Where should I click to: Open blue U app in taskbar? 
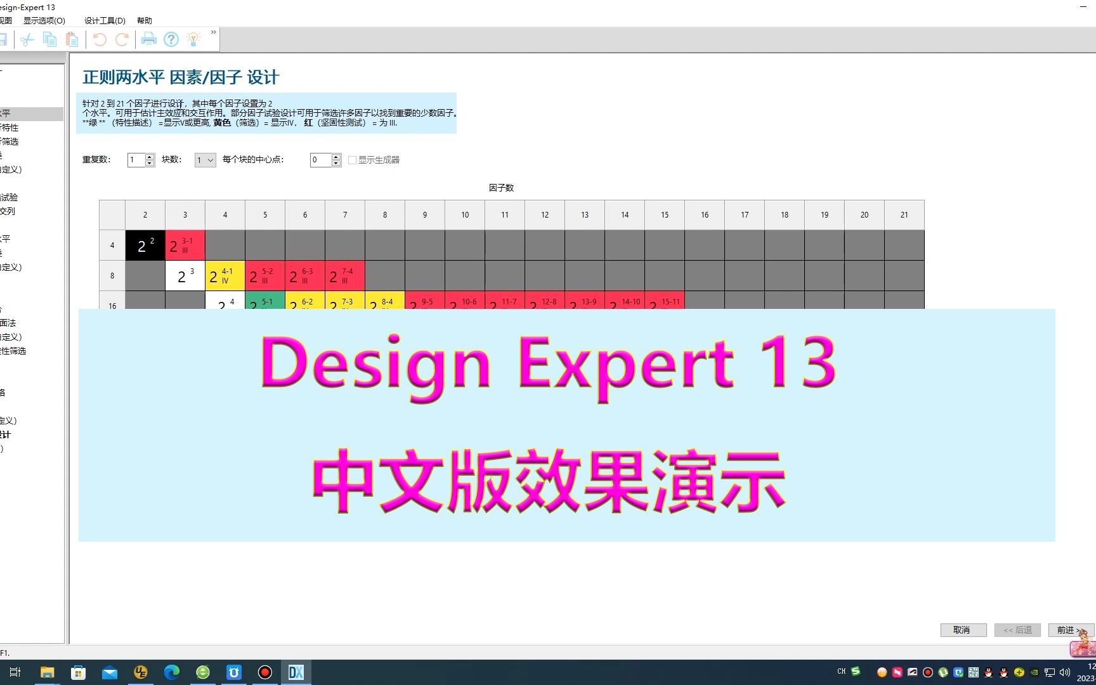[x=233, y=672]
